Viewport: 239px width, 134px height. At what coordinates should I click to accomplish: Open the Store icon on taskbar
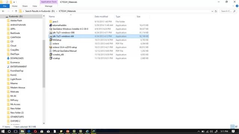[42, 131]
